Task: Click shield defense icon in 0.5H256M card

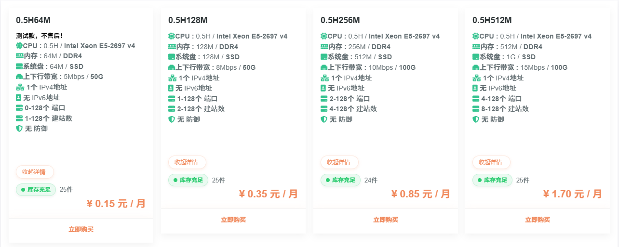Action: click(x=323, y=119)
